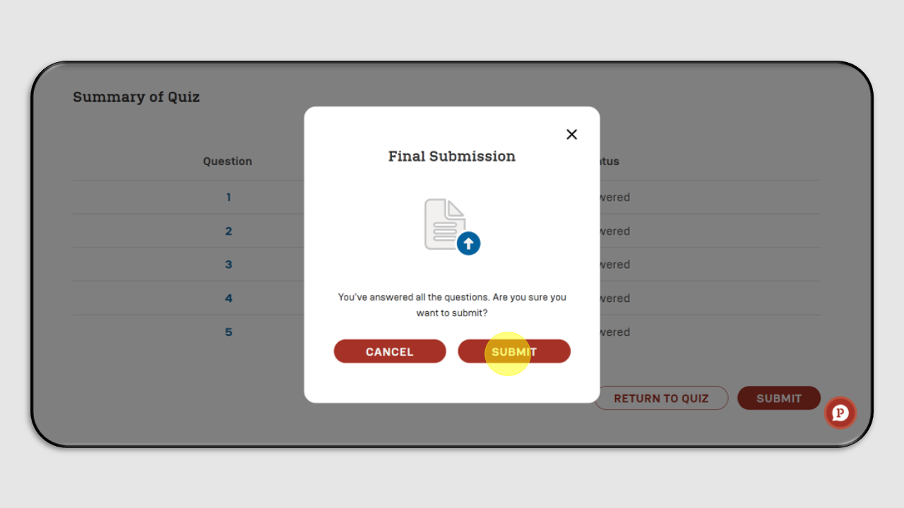Click the submit confirmation message text
The image size is (904, 508).
pos(452,305)
